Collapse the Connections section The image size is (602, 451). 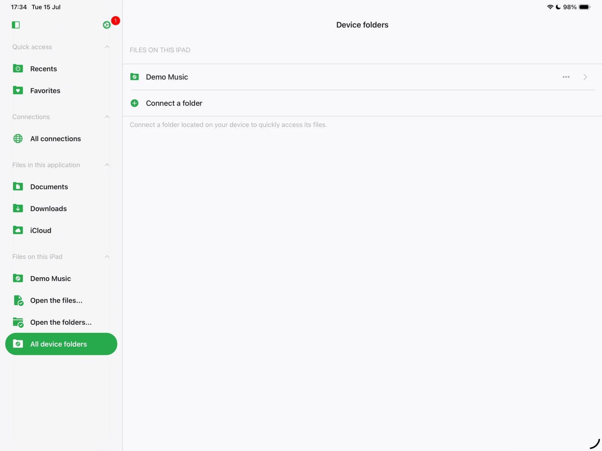107,117
